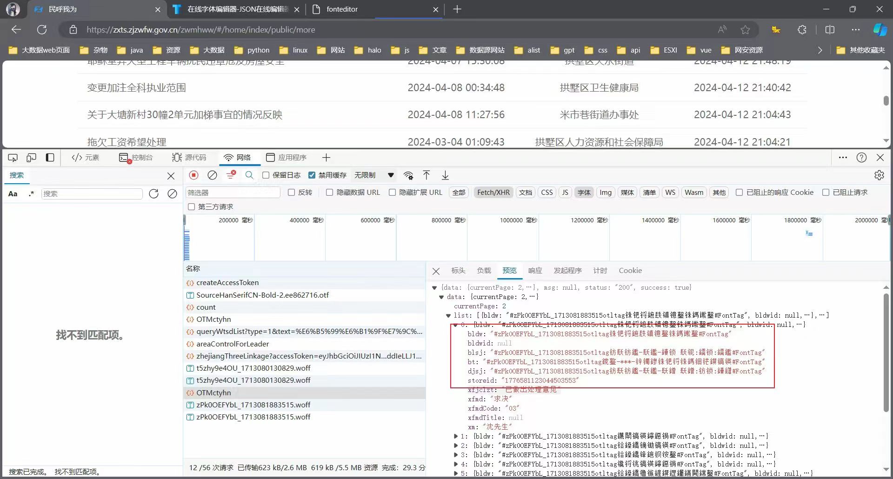Focus the search text input field
The width and height of the screenshot is (893, 479).
pyautogui.click(x=92, y=194)
